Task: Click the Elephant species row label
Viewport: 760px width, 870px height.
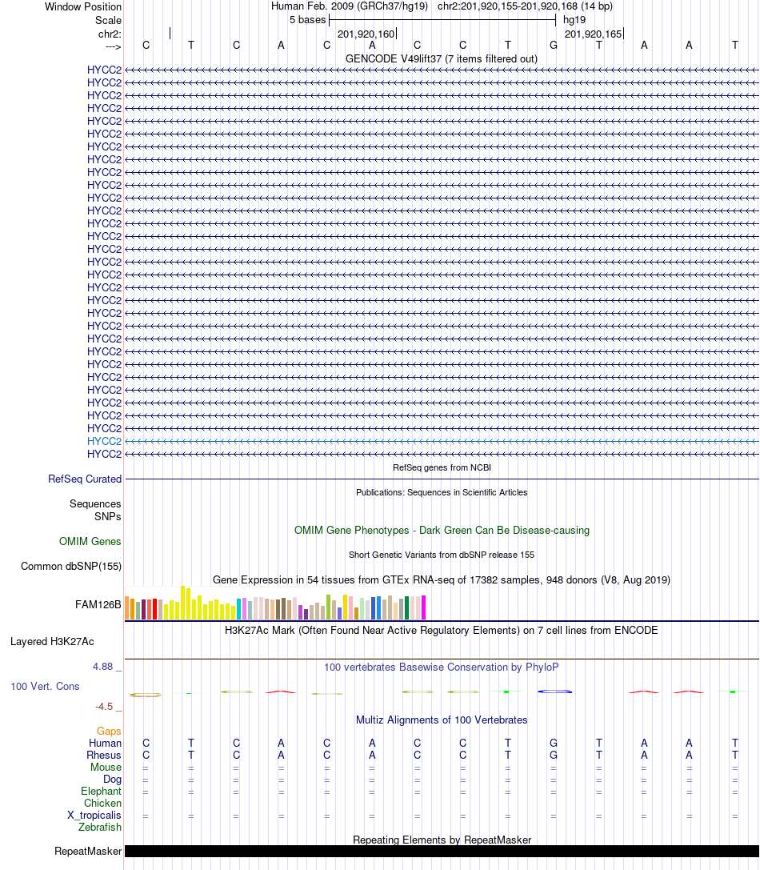Action: (101, 792)
